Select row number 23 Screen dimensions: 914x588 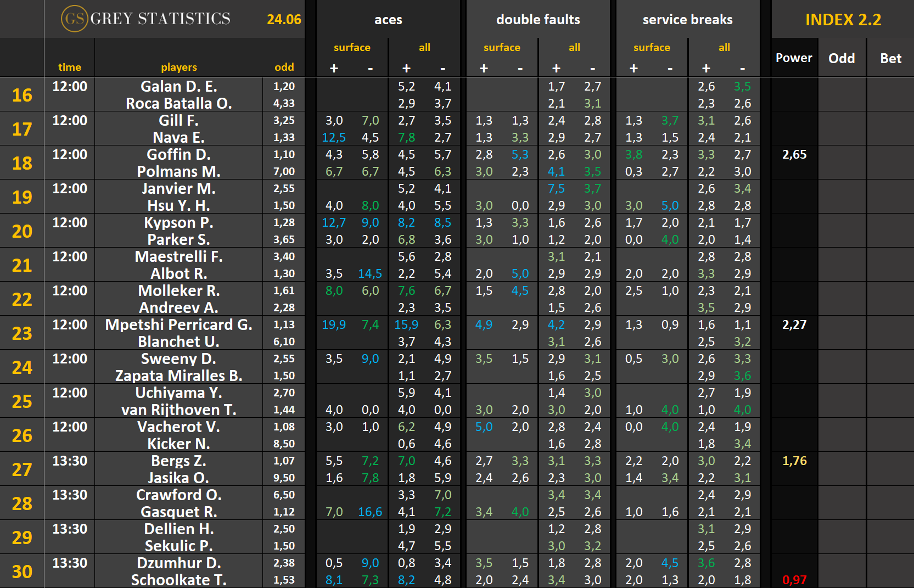point(22,333)
